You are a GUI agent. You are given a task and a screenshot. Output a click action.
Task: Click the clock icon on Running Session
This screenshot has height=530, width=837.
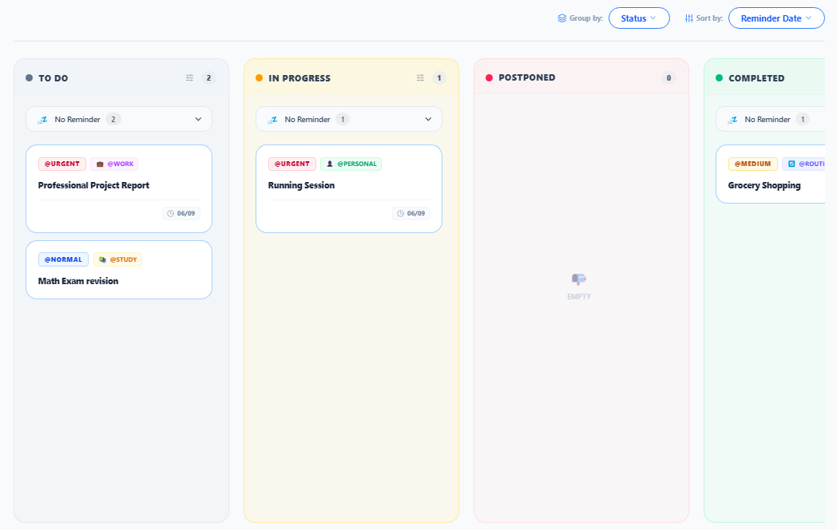pos(401,213)
